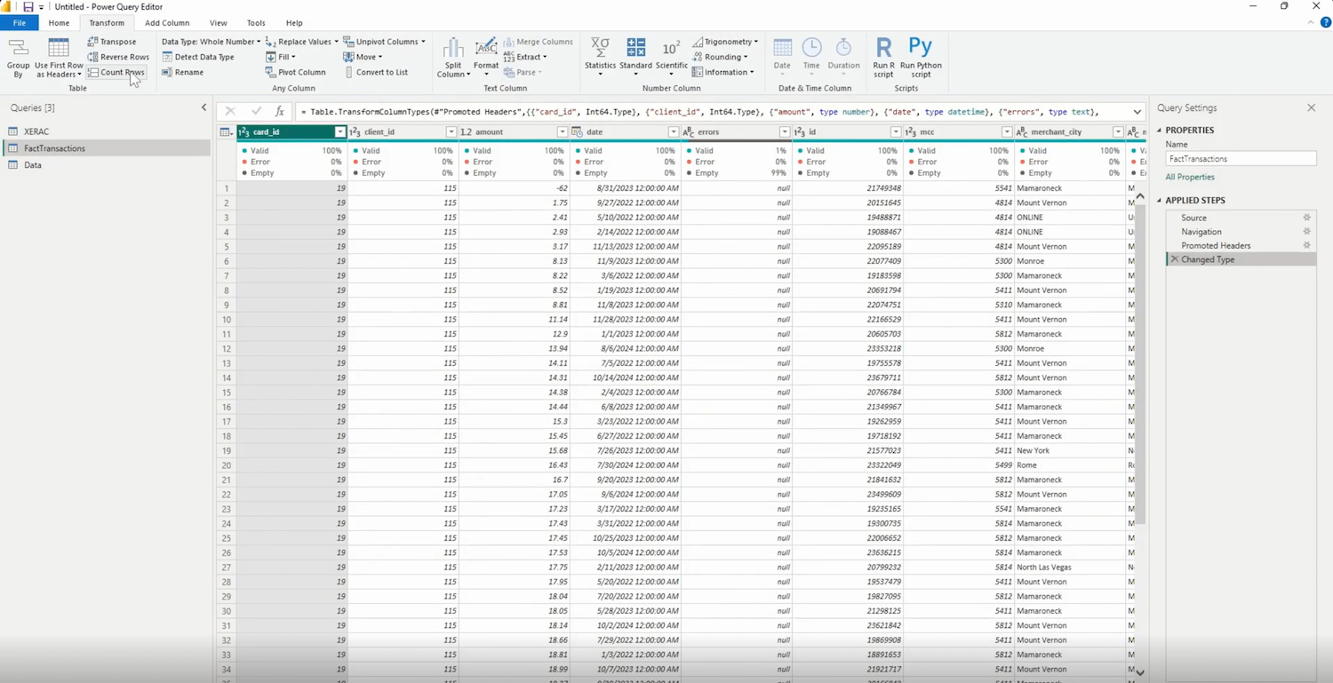This screenshot has height=683, width=1333.
Task: Open the Statistics tool
Action: click(x=600, y=56)
